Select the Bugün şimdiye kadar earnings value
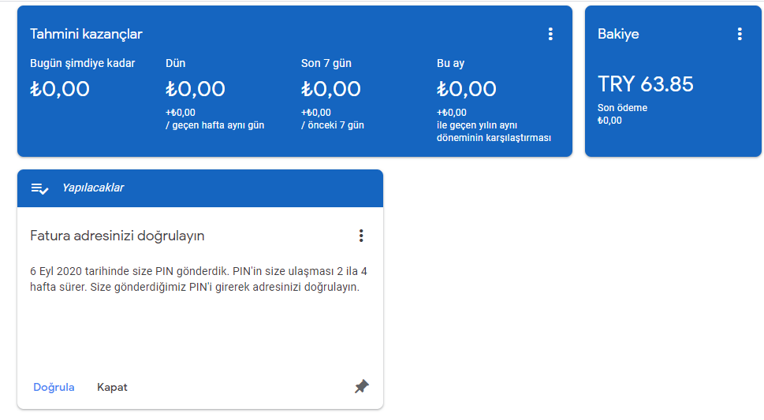 (60, 89)
